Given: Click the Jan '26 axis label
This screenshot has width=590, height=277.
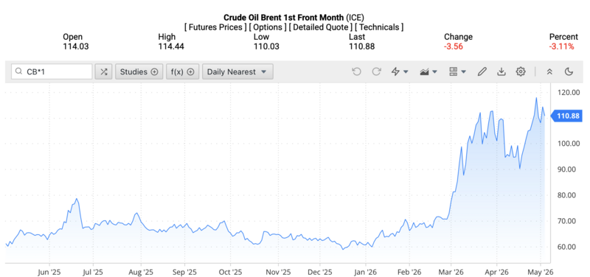Looking at the screenshot, I should 365,271.
